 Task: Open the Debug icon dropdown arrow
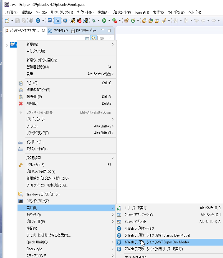[99, 21]
